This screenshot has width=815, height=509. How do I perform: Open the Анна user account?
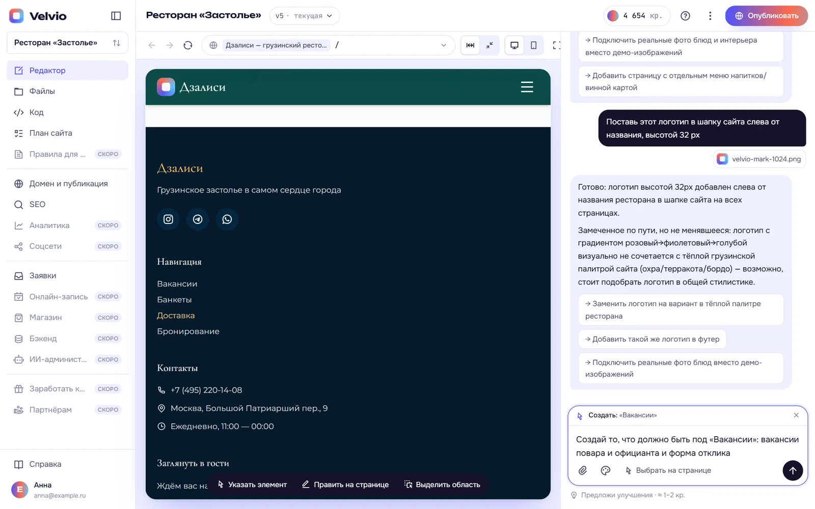coord(67,490)
